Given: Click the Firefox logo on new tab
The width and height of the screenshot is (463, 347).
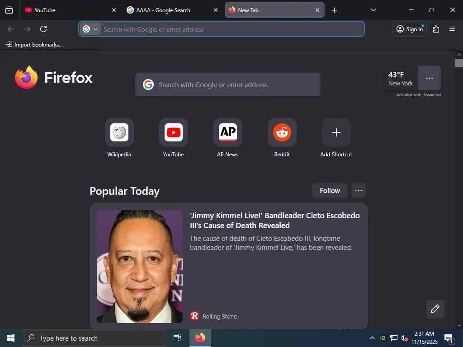Looking at the screenshot, I should 54,78.
